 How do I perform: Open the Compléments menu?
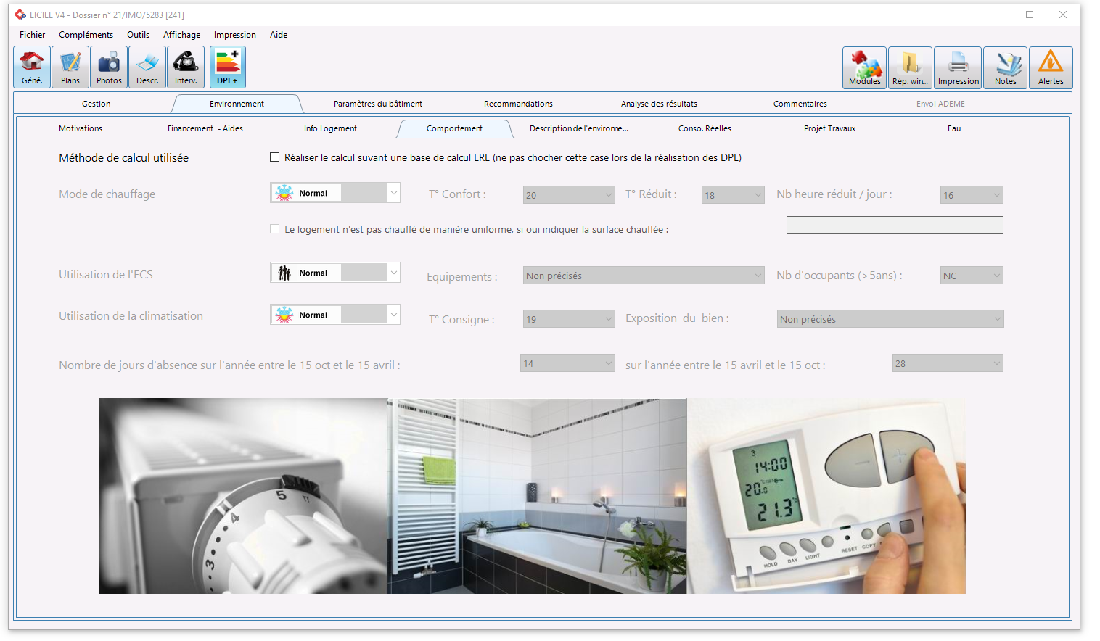point(86,35)
